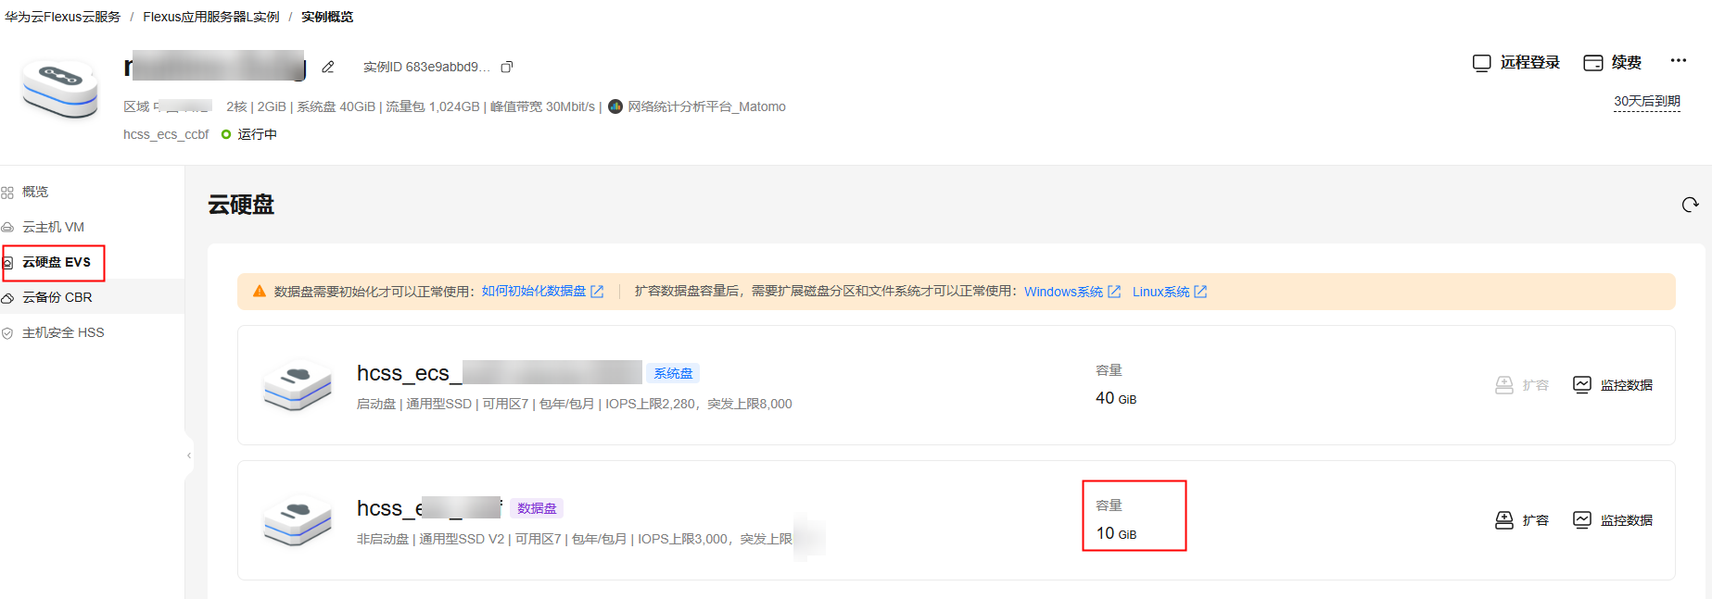Click the 30天后到期 expiry notice
The image size is (1712, 599).
[1647, 101]
